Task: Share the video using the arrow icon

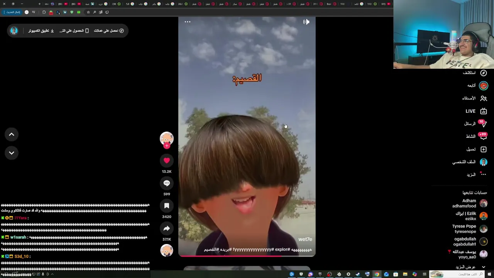Action: 167,229
